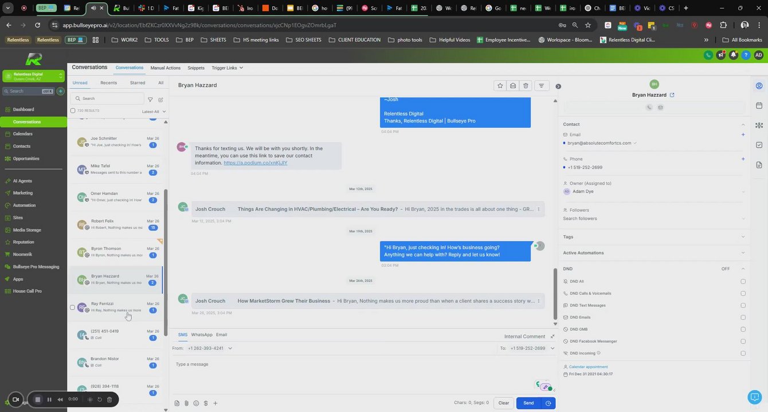Click the Clear button
Screen dimensions: 768x412
click(x=504, y=403)
